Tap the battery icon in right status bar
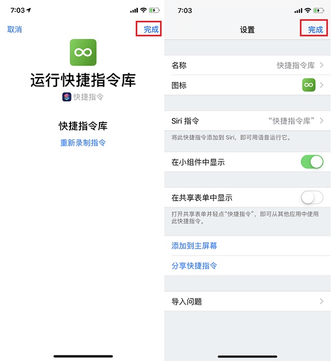Viewport: 331px width, 361px height. coord(319,10)
